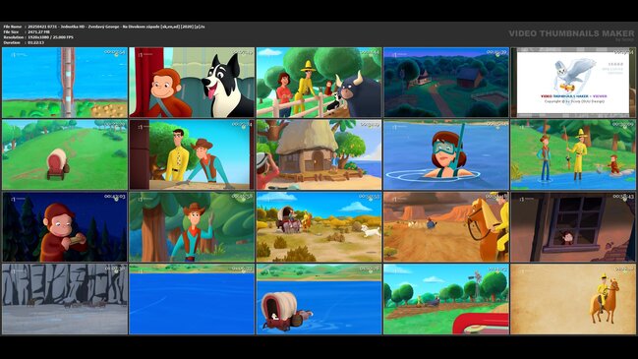Open the thumbnail of George with black-and-white dog
638x359 pixels.
[x=192, y=83]
